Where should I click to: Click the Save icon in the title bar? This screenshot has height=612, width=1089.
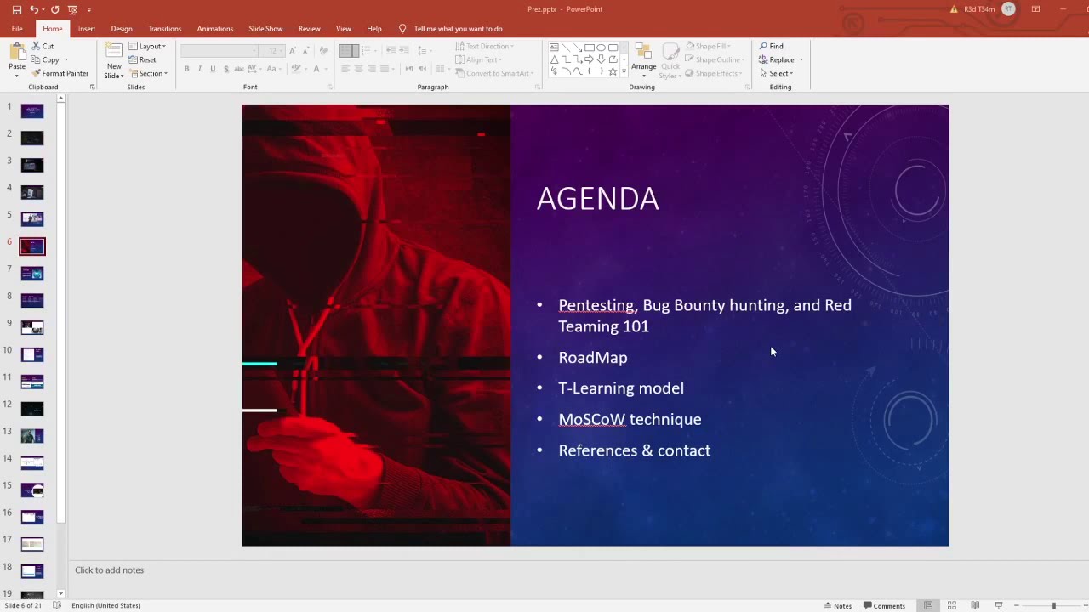point(17,9)
